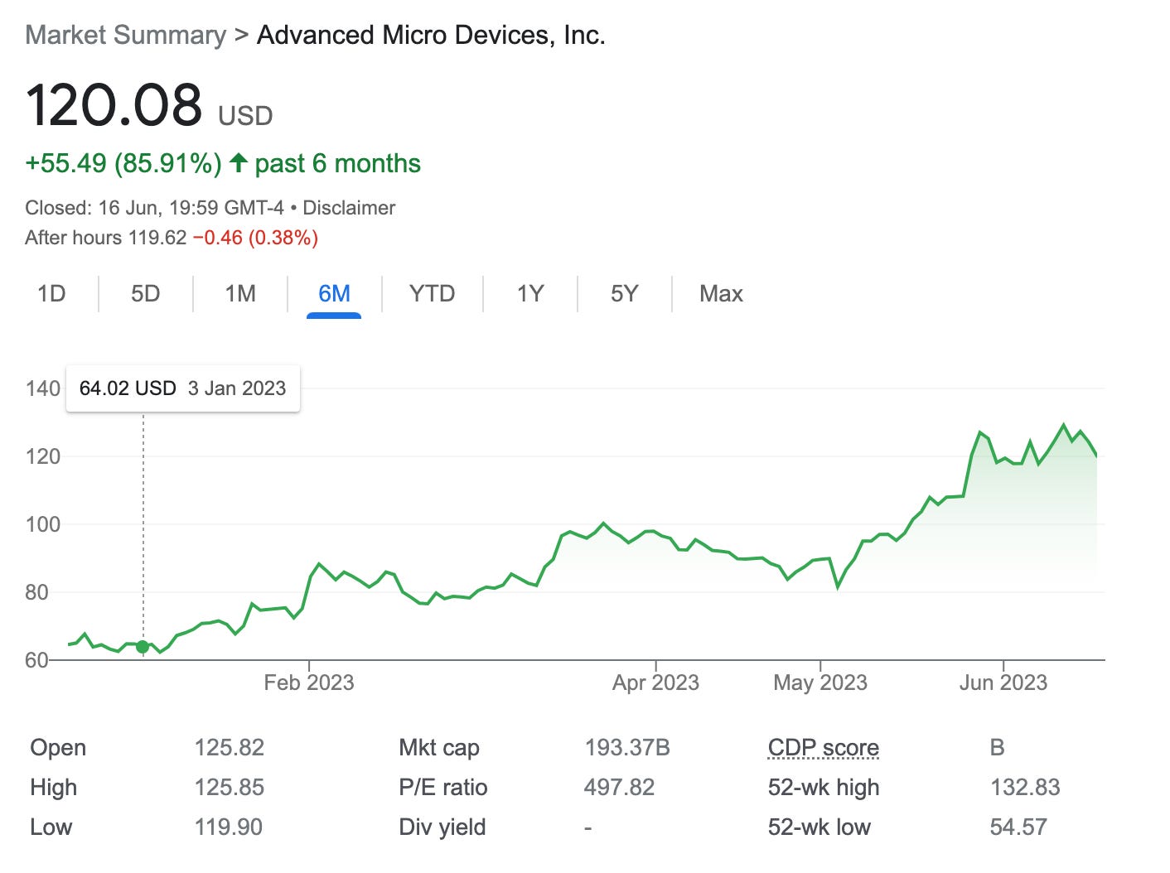Click the −0.46 (0.38%) after-hours change
Viewport: 1170px width, 873px height.
(x=255, y=238)
